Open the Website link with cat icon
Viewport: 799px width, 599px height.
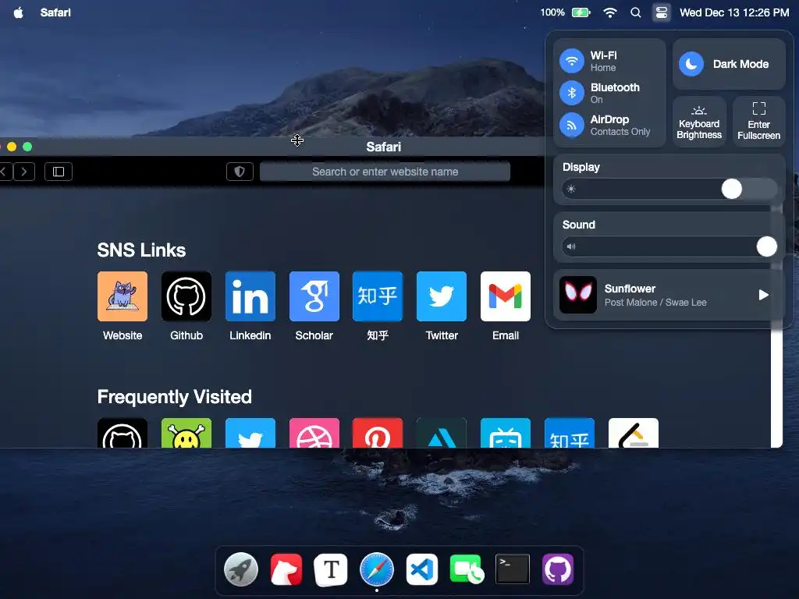tap(123, 296)
